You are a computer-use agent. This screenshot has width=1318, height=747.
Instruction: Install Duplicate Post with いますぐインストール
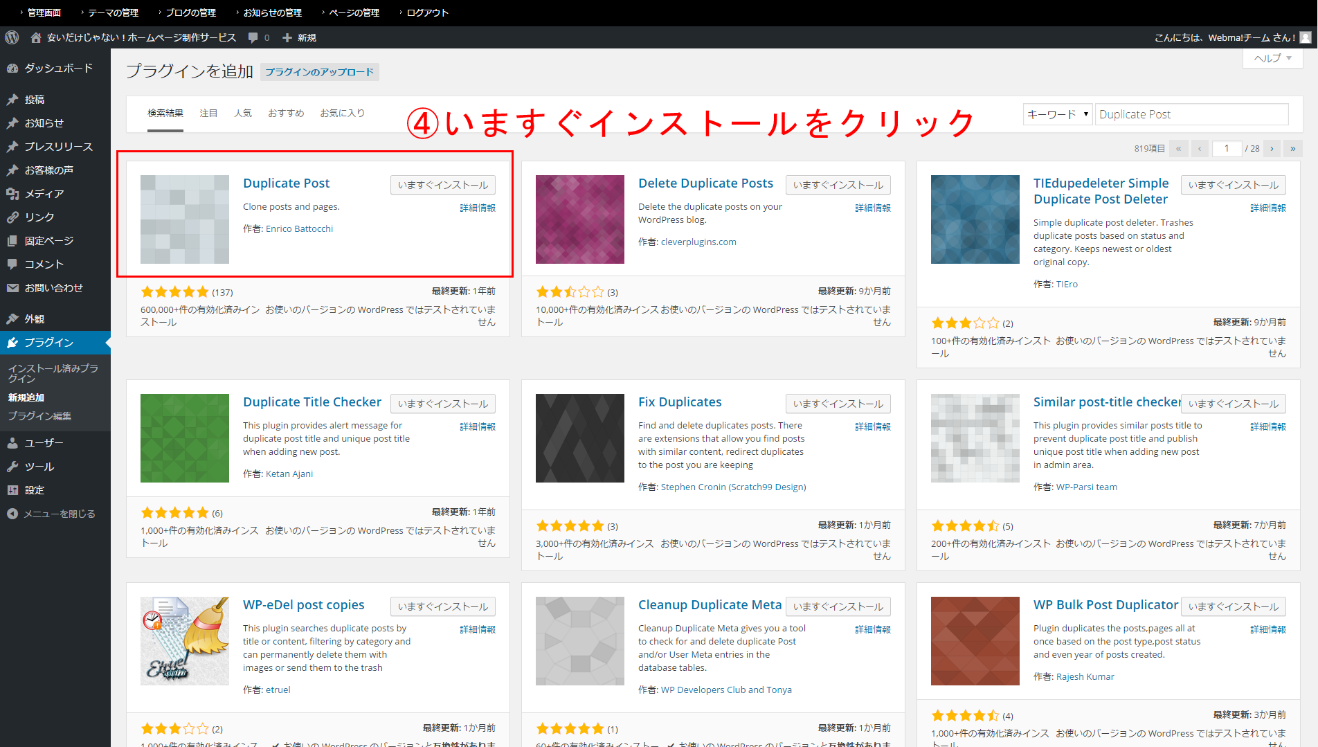(443, 185)
